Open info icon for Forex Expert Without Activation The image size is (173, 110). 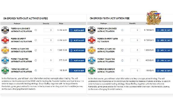(36, 40)
